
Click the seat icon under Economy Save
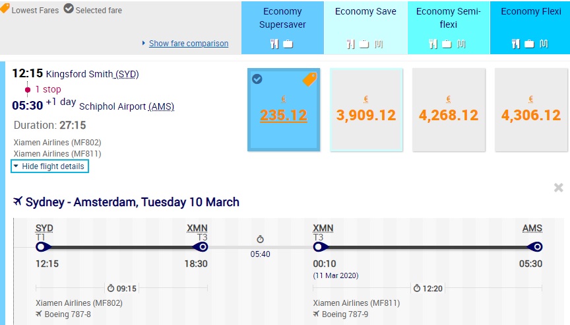point(379,44)
